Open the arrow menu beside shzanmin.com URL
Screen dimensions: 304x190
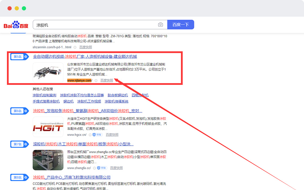[75, 47]
